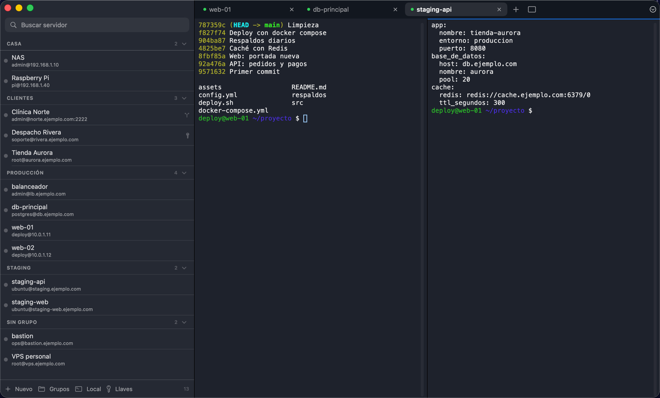This screenshot has height=398, width=660.
Task: Add a new terminal tab with plus icon
Action: [516, 9]
